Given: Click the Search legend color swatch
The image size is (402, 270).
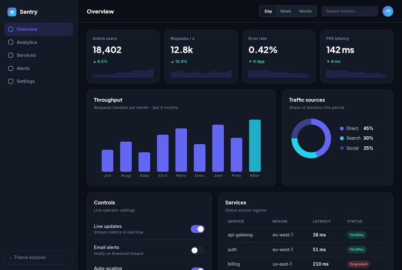Looking at the screenshot, I should coord(342,138).
